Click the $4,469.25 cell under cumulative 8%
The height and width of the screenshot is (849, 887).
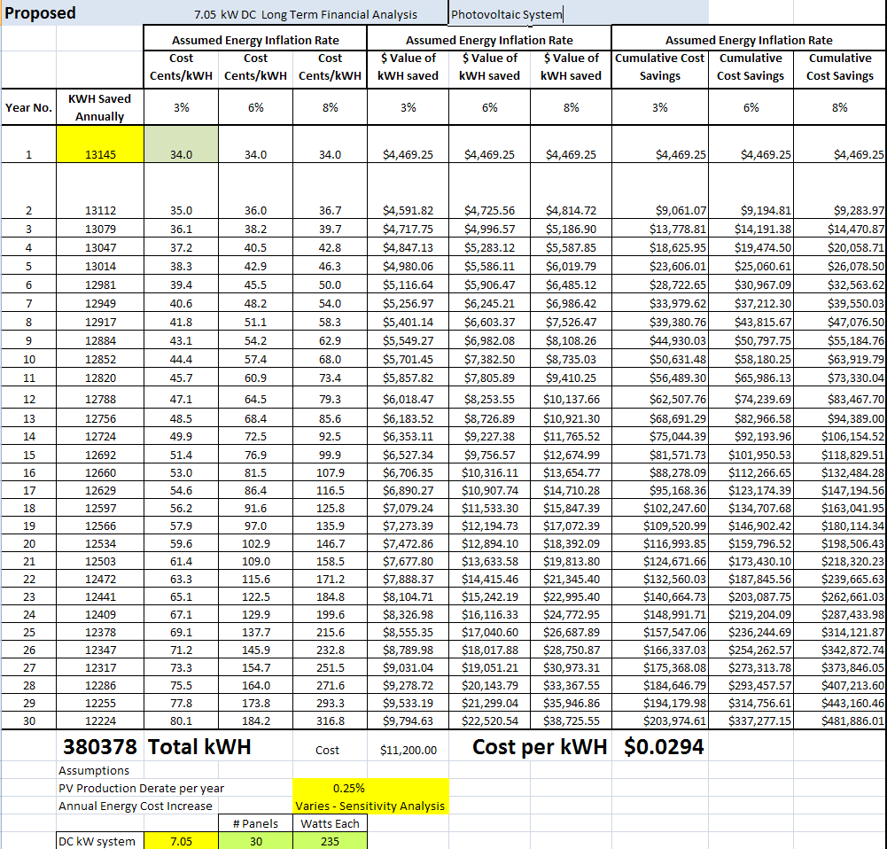click(x=839, y=144)
